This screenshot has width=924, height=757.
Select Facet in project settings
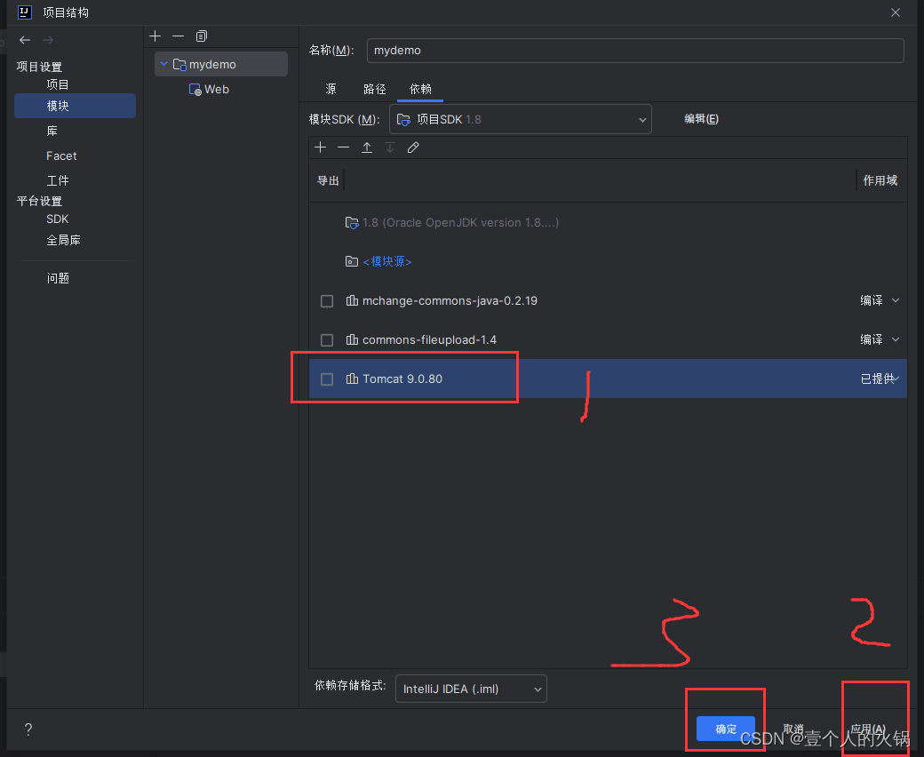[x=62, y=156]
